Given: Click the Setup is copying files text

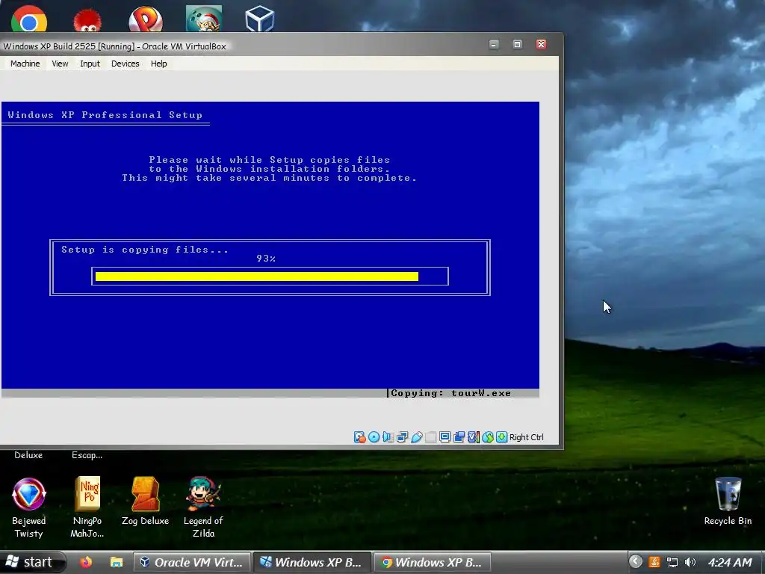Looking at the screenshot, I should tap(144, 250).
